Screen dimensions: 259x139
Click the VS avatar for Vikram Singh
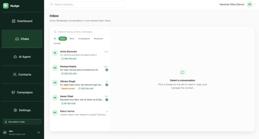pyautogui.click(x=55, y=83)
